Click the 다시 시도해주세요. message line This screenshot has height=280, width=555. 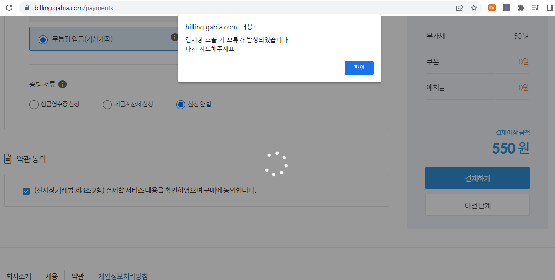[211, 49]
